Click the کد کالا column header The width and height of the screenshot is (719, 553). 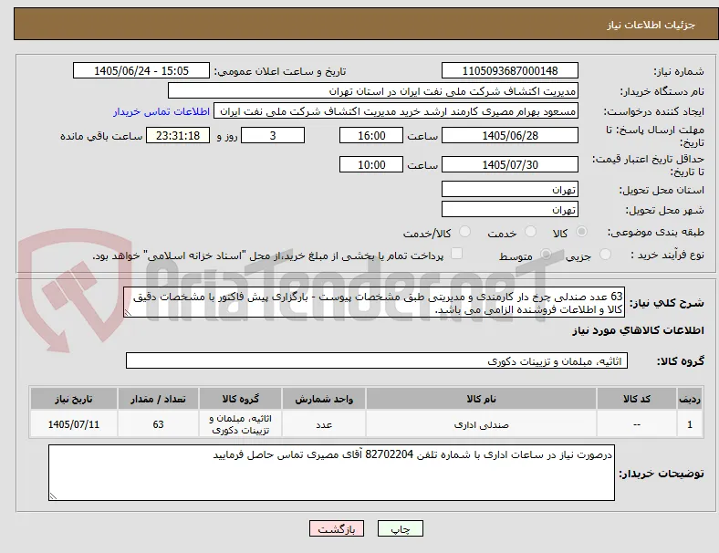coord(637,399)
